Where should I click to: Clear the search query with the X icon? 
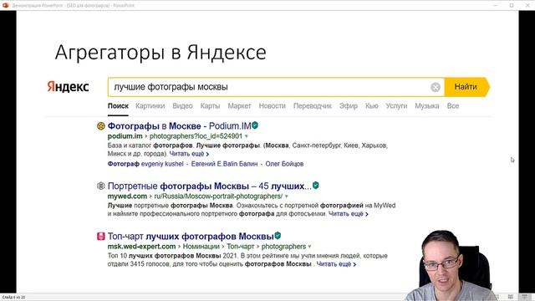click(435, 87)
